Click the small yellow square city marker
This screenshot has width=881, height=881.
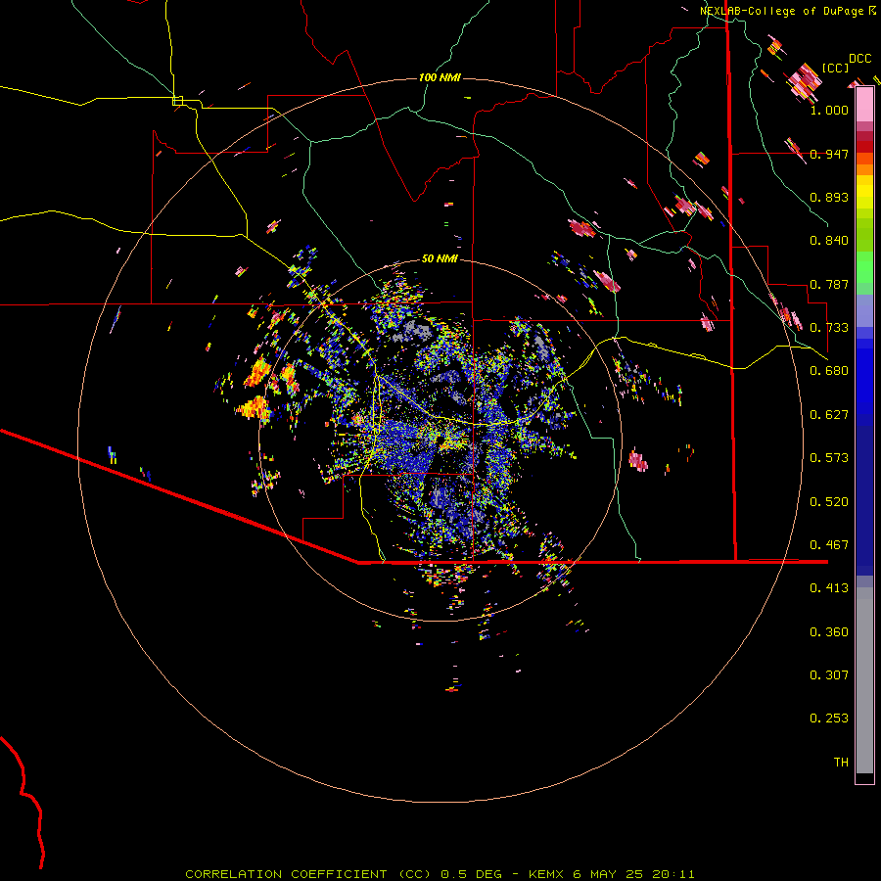(177, 101)
